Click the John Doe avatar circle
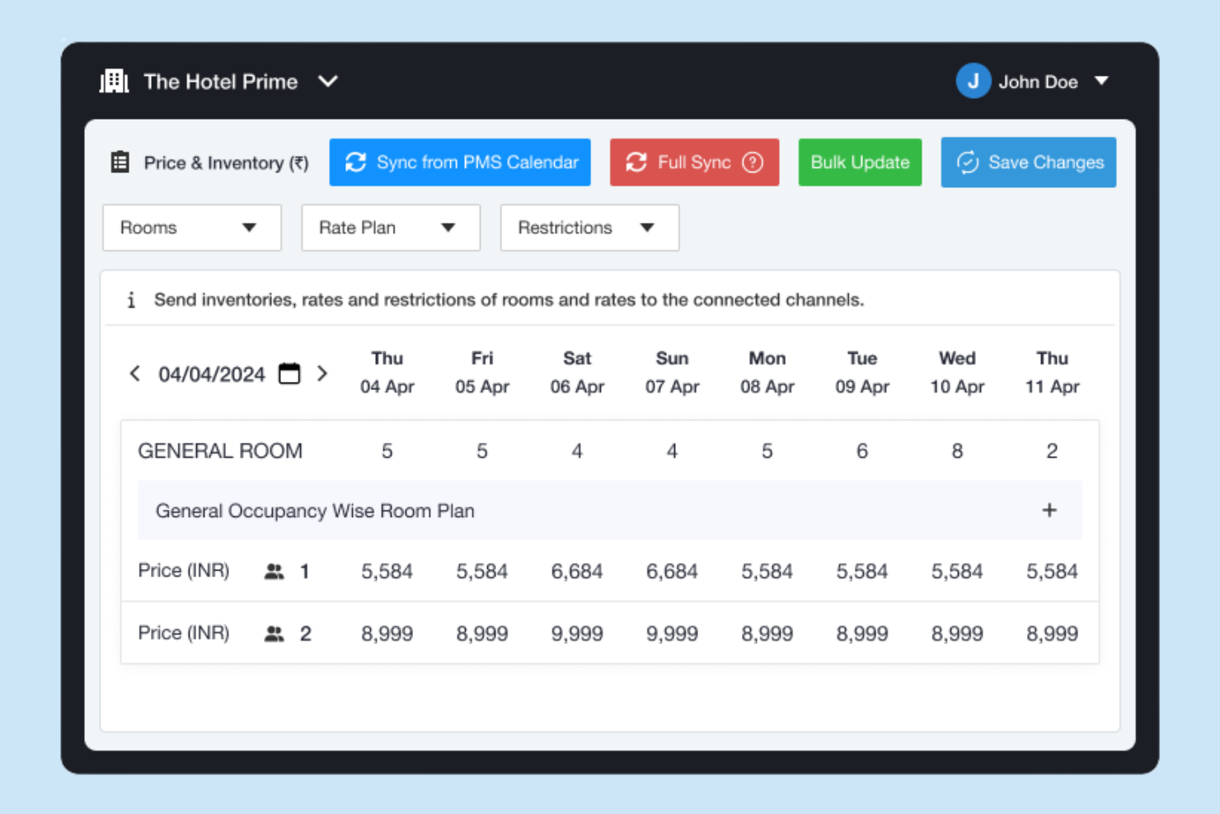 973,81
